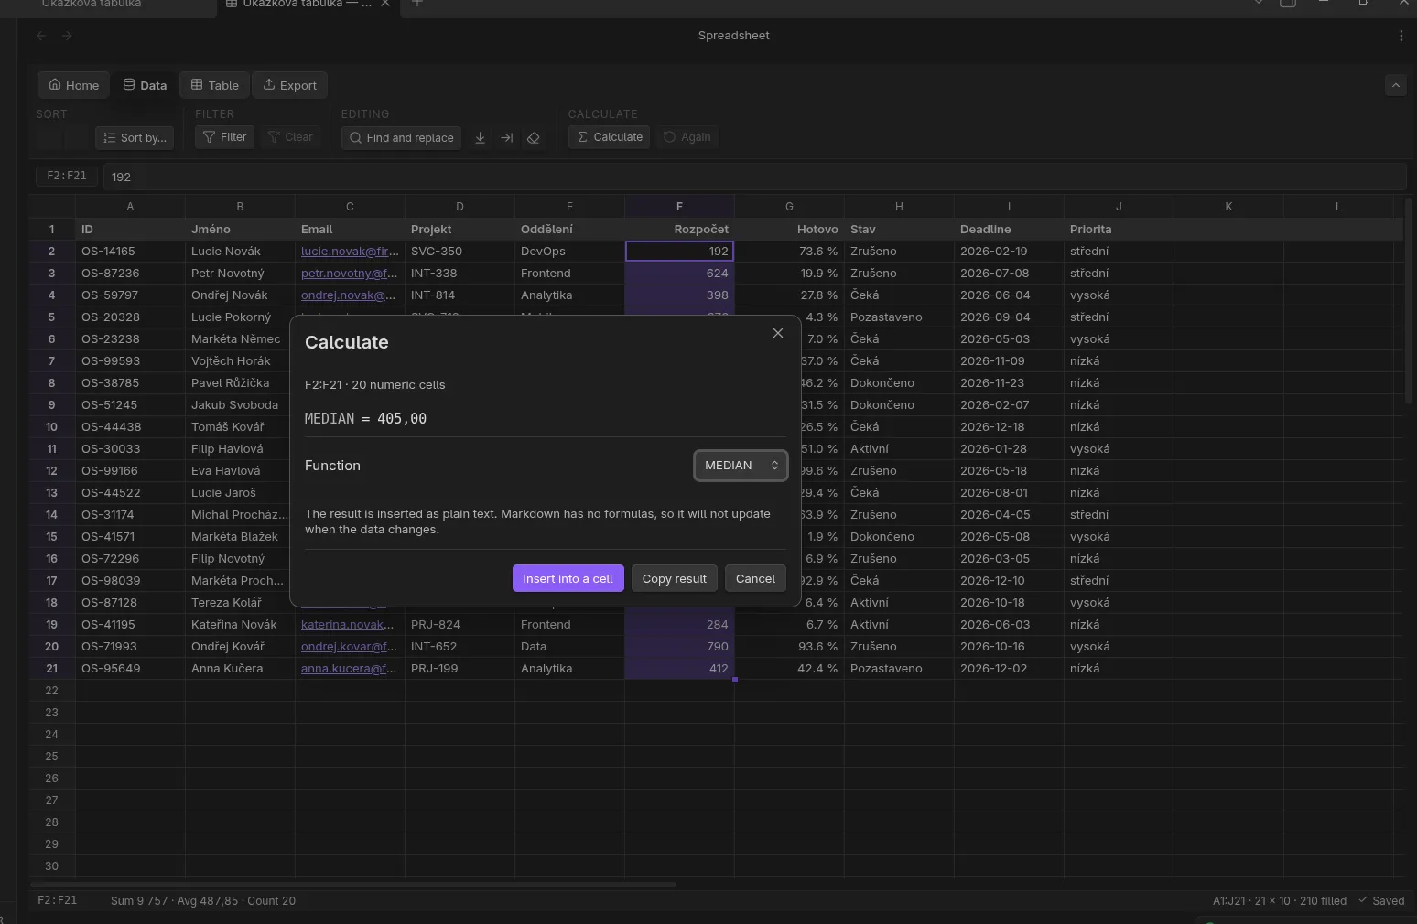Image resolution: width=1417 pixels, height=924 pixels.
Task: Click the formula bar showing 192
Action: [x=754, y=177]
